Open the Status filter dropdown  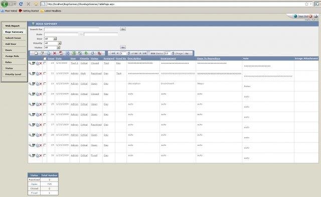(x=52, y=48)
